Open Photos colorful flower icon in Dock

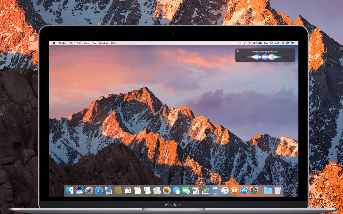tap(167, 190)
